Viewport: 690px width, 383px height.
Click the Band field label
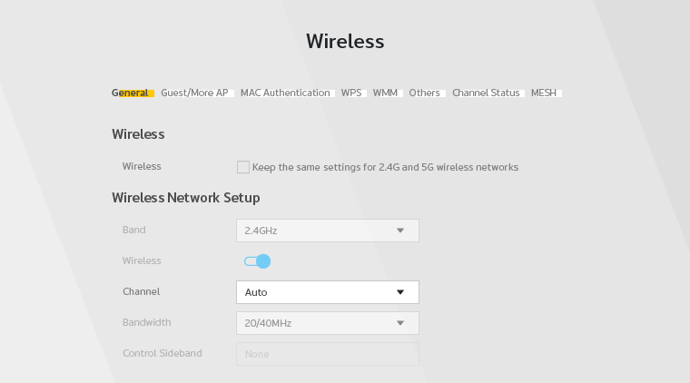pyautogui.click(x=133, y=231)
